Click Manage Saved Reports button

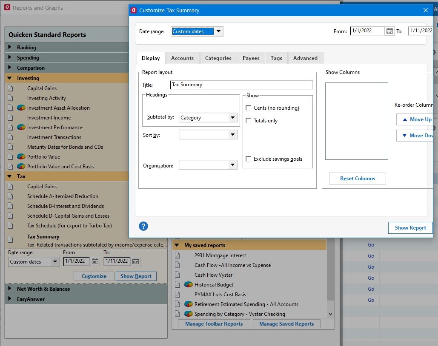[286, 323]
